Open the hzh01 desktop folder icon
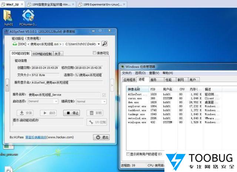 point(8,16)
